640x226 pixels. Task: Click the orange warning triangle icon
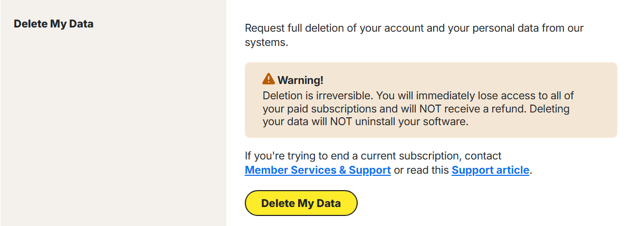268,80
